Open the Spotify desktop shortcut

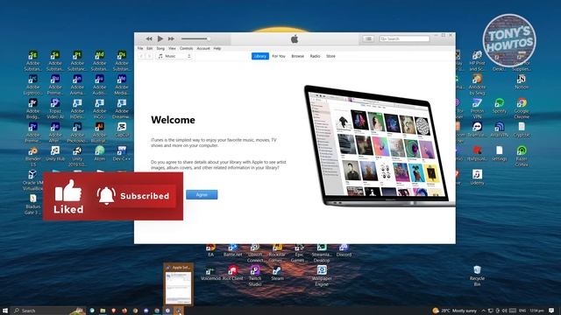500,106
